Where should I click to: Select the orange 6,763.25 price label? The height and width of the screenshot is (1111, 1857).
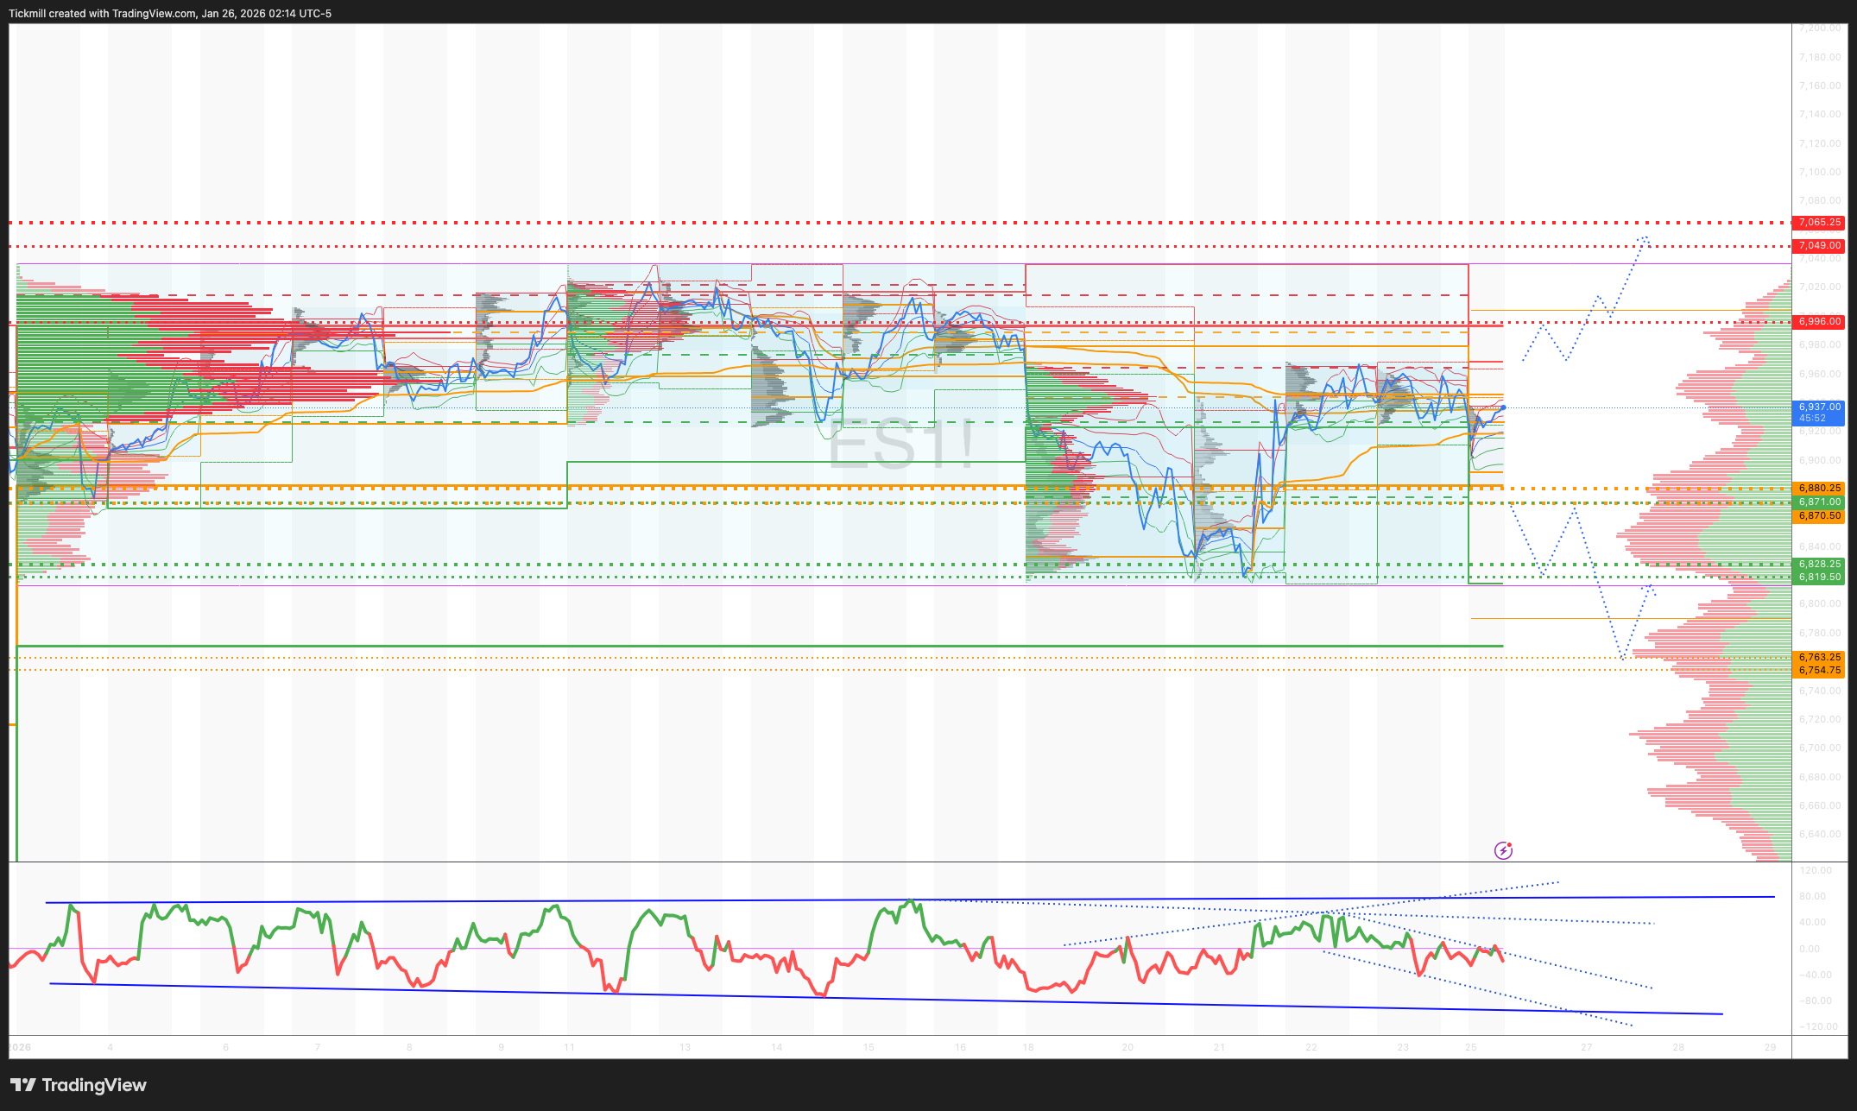1819,657
